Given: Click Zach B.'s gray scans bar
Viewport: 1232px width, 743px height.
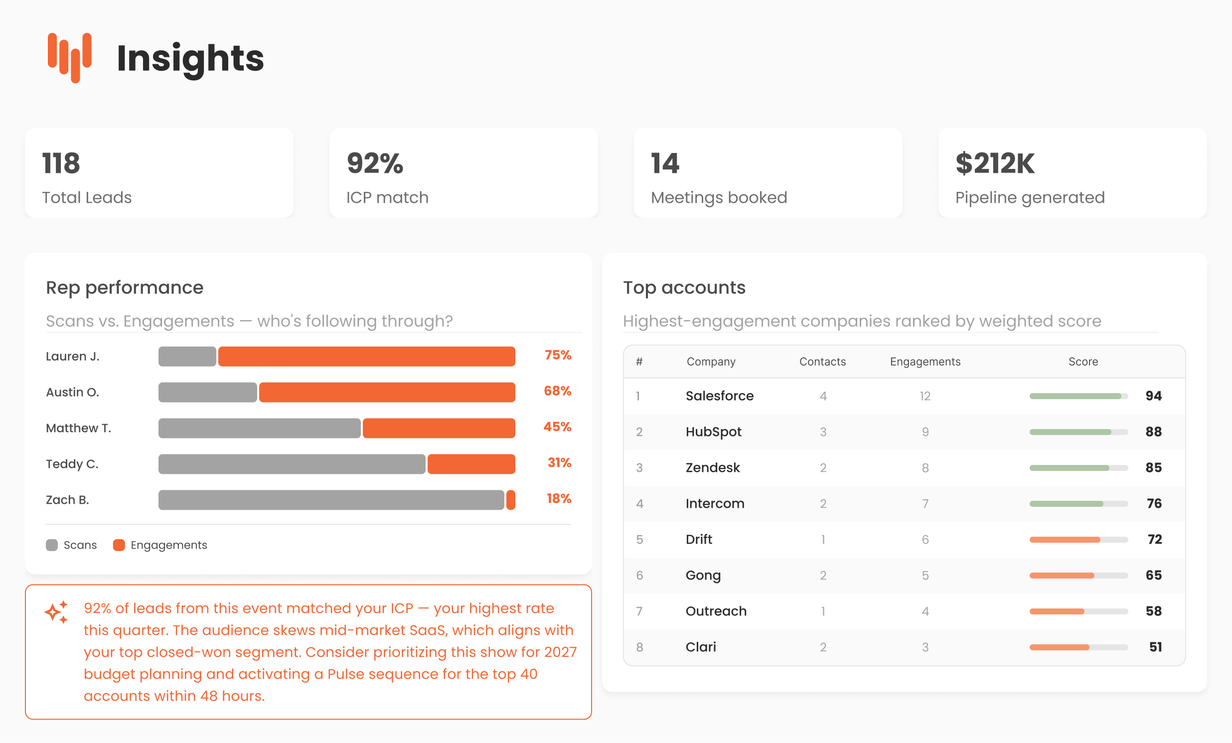Looking at the screenshot, I should tap(331, 500).
